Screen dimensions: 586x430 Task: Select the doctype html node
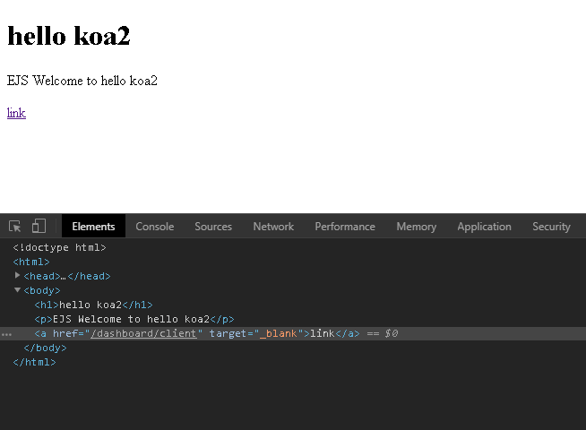tap(60, 247)
